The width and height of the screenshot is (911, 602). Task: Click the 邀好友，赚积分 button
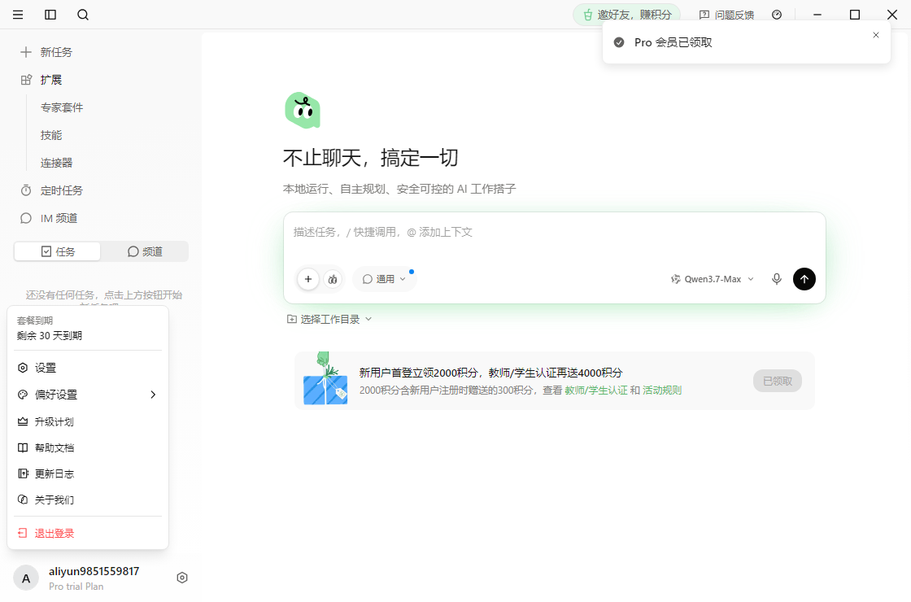[x=627, y=15]
